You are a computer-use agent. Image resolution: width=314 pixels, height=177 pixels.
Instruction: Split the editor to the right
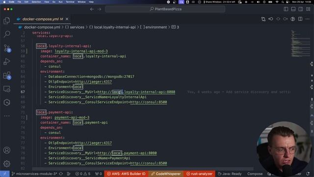(300, 19)
